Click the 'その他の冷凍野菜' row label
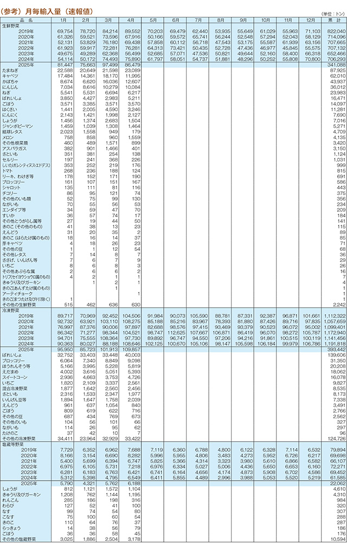This screenshot has width=347, height=543. (17, 438)
